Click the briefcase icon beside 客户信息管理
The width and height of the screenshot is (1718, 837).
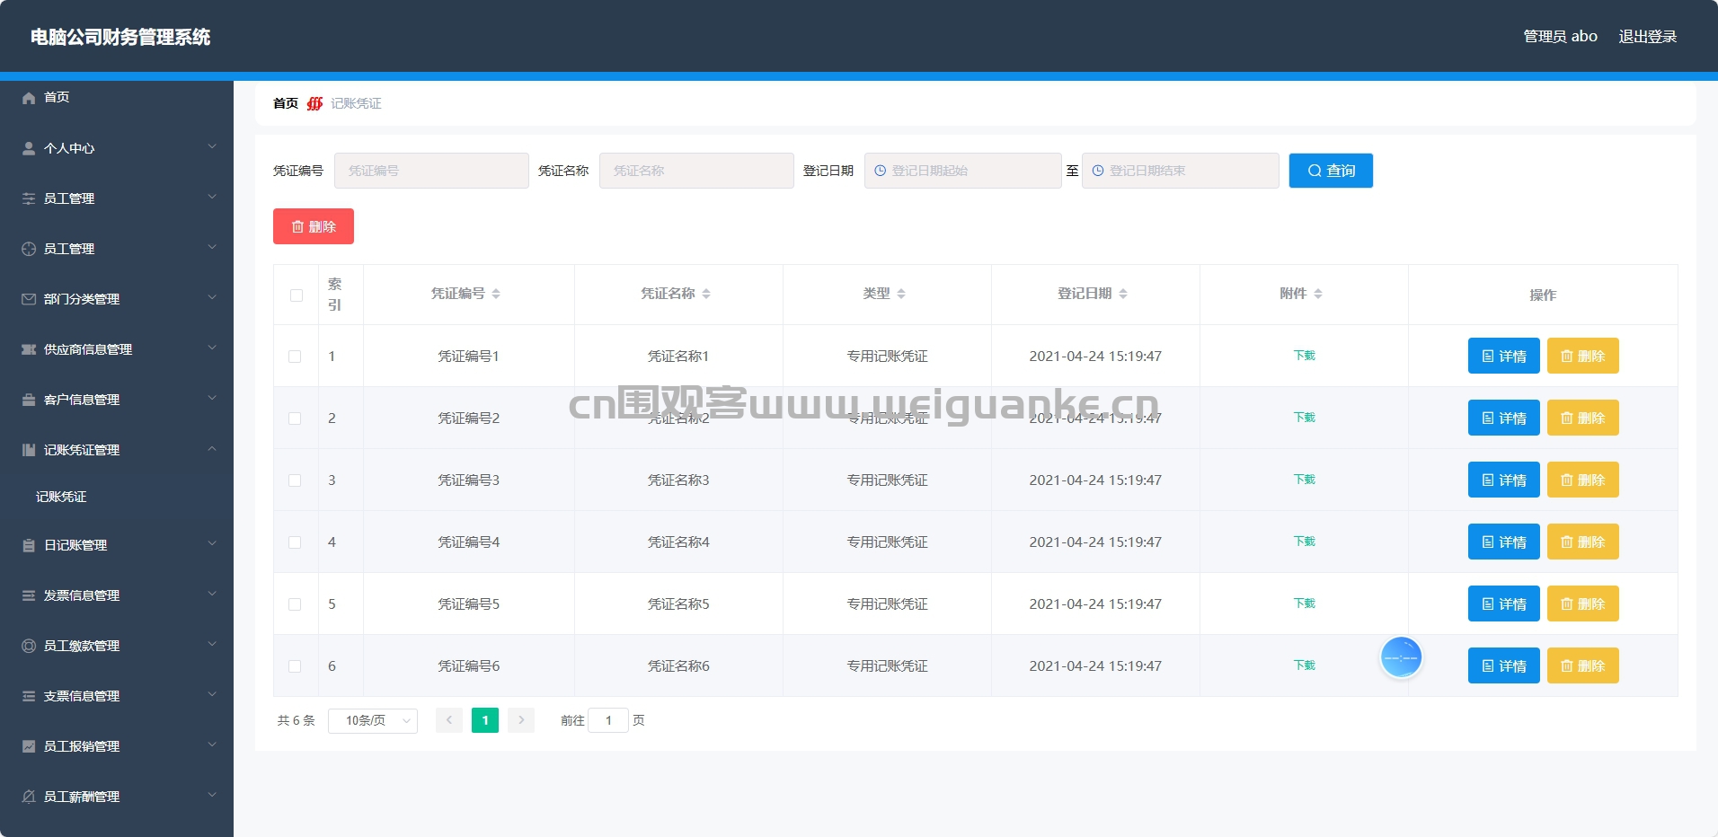[29, 400]
